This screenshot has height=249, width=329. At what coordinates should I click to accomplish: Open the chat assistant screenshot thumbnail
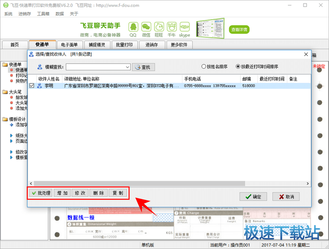(x=210, y=28)
